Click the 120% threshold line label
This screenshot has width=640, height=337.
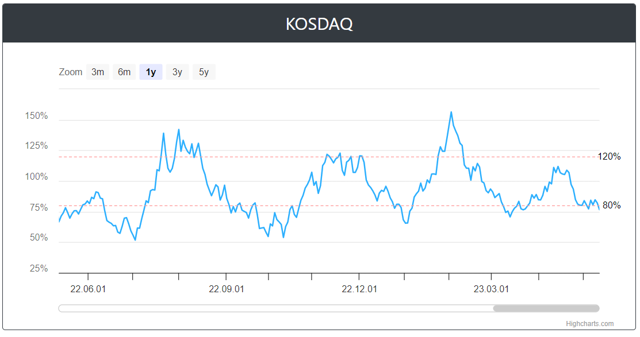point(609,157)
